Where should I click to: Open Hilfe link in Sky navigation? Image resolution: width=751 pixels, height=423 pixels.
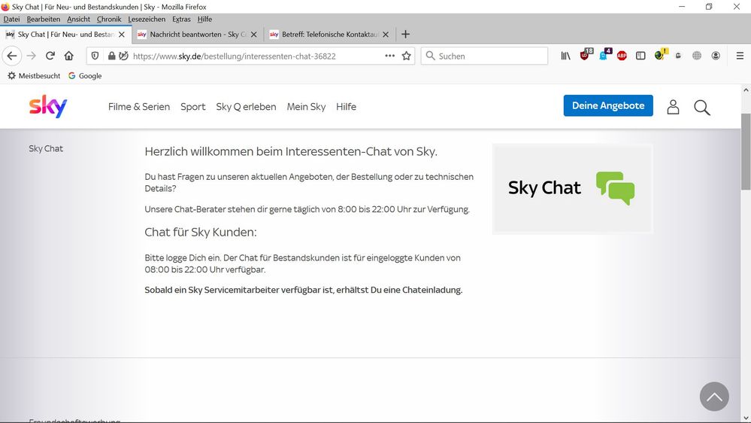346,107
